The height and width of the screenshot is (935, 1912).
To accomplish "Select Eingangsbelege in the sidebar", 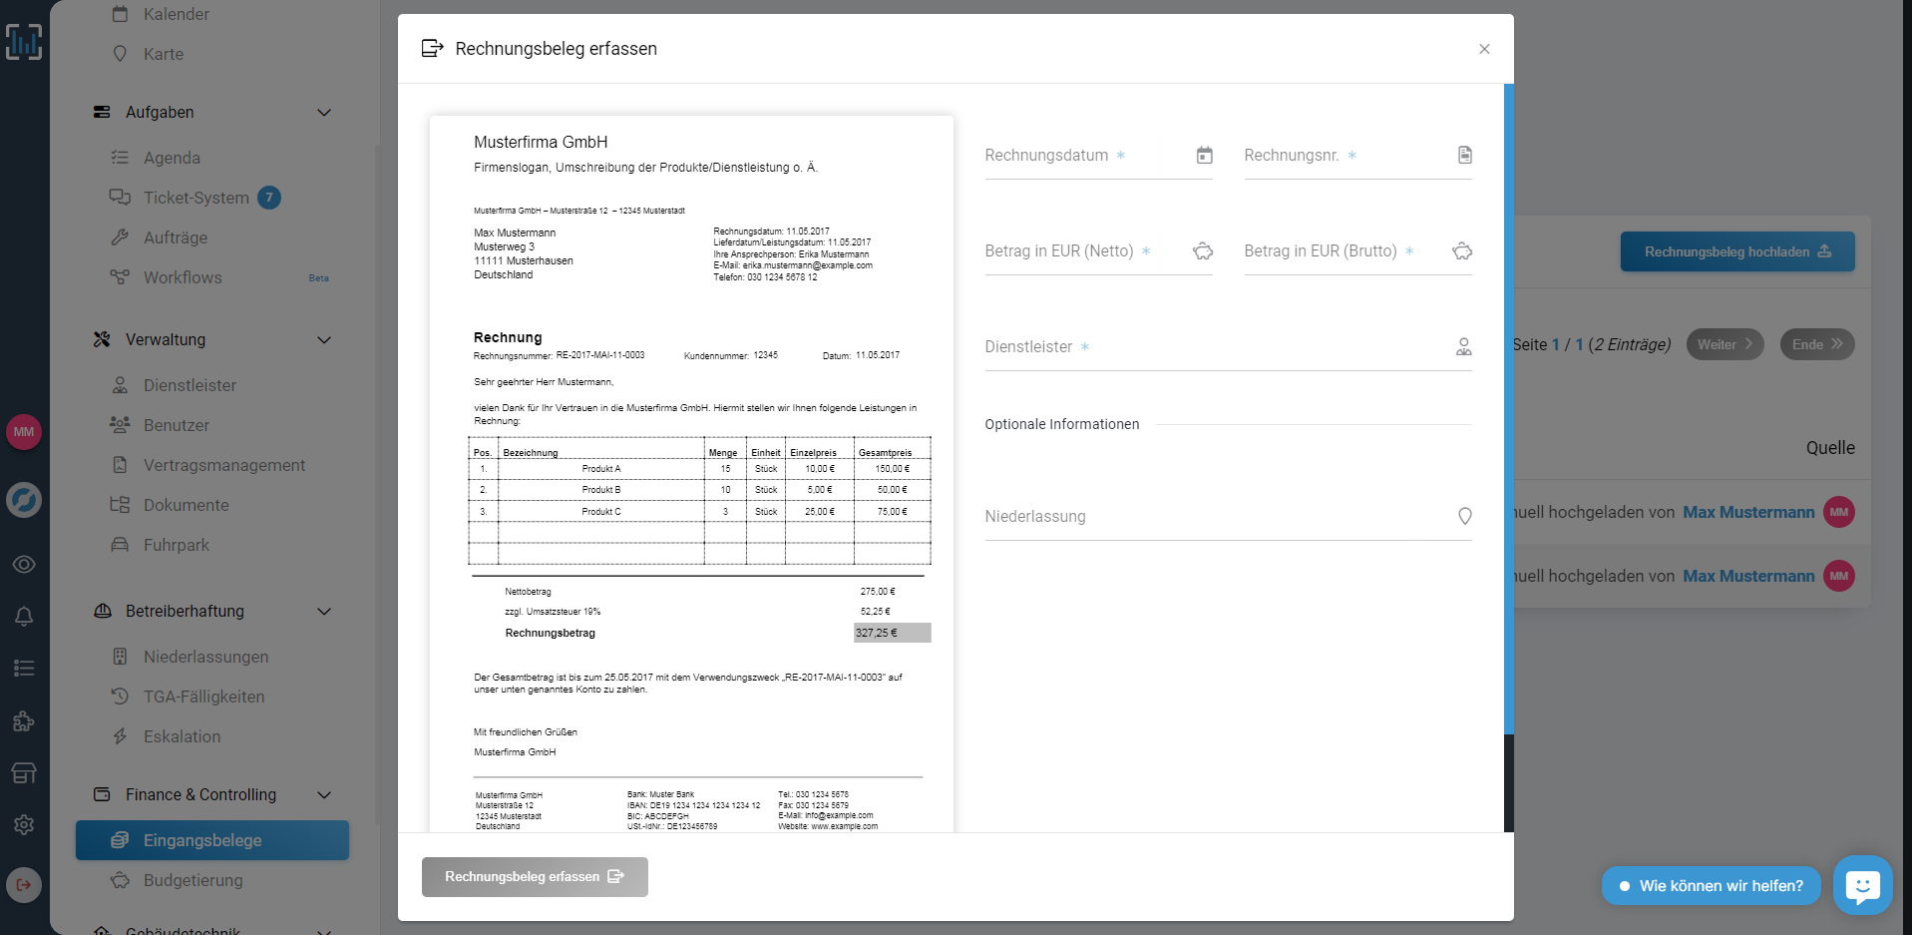I will pyautogui.click(x=212, y=840).
